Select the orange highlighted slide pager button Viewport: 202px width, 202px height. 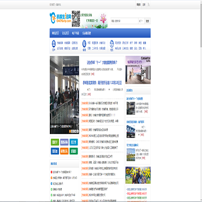click(70, 131)
